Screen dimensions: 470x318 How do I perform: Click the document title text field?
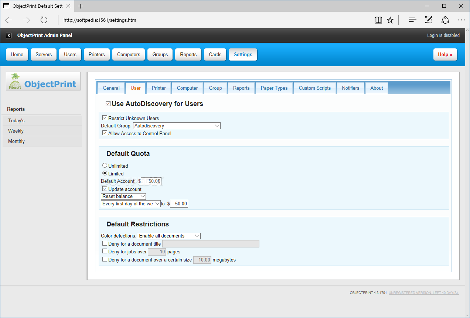[211, 244]
